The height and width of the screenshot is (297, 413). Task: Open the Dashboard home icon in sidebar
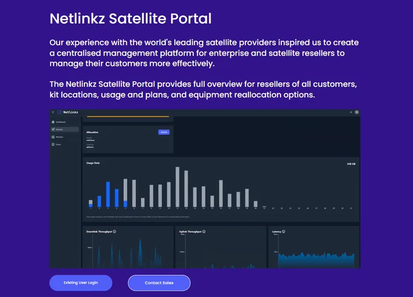[x=53, y=122]
